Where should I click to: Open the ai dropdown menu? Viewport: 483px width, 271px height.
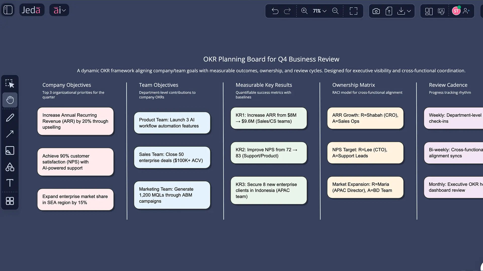coord(59,10)
